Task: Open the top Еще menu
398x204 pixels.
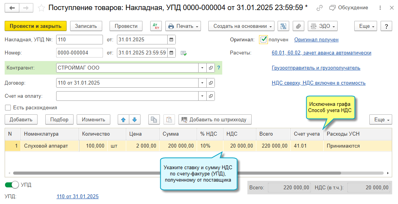Action: click(366, 26)
